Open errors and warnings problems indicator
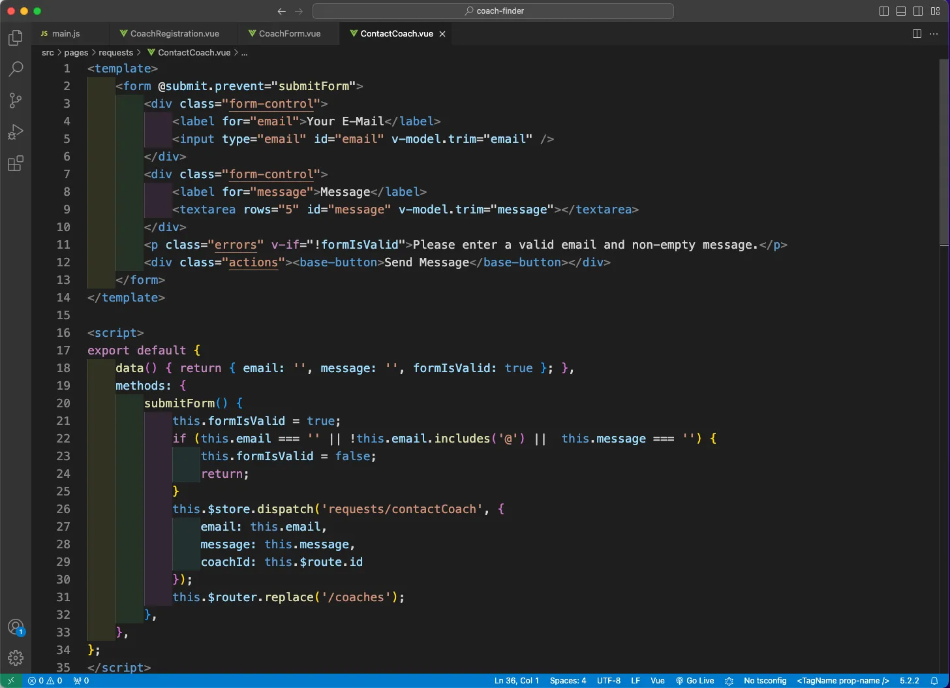 click(x=45, y=681)
